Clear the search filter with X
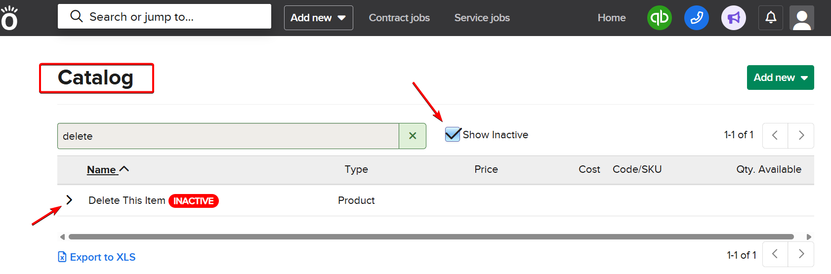Screen dimensions: 831x274 (413, 136)
